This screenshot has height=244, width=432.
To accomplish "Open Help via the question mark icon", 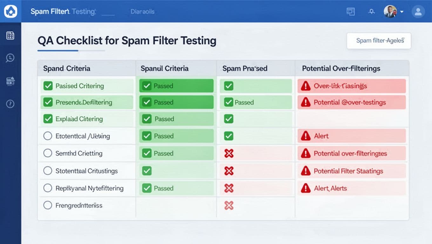I will [x=10, y=104].
